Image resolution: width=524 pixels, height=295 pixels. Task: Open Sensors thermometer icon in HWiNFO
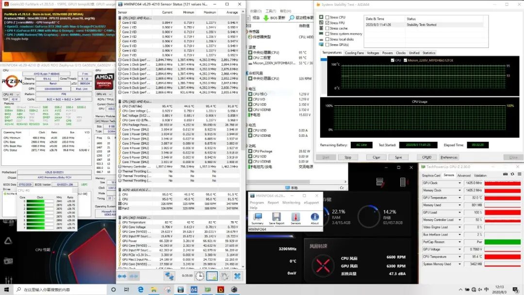[295, 217]
